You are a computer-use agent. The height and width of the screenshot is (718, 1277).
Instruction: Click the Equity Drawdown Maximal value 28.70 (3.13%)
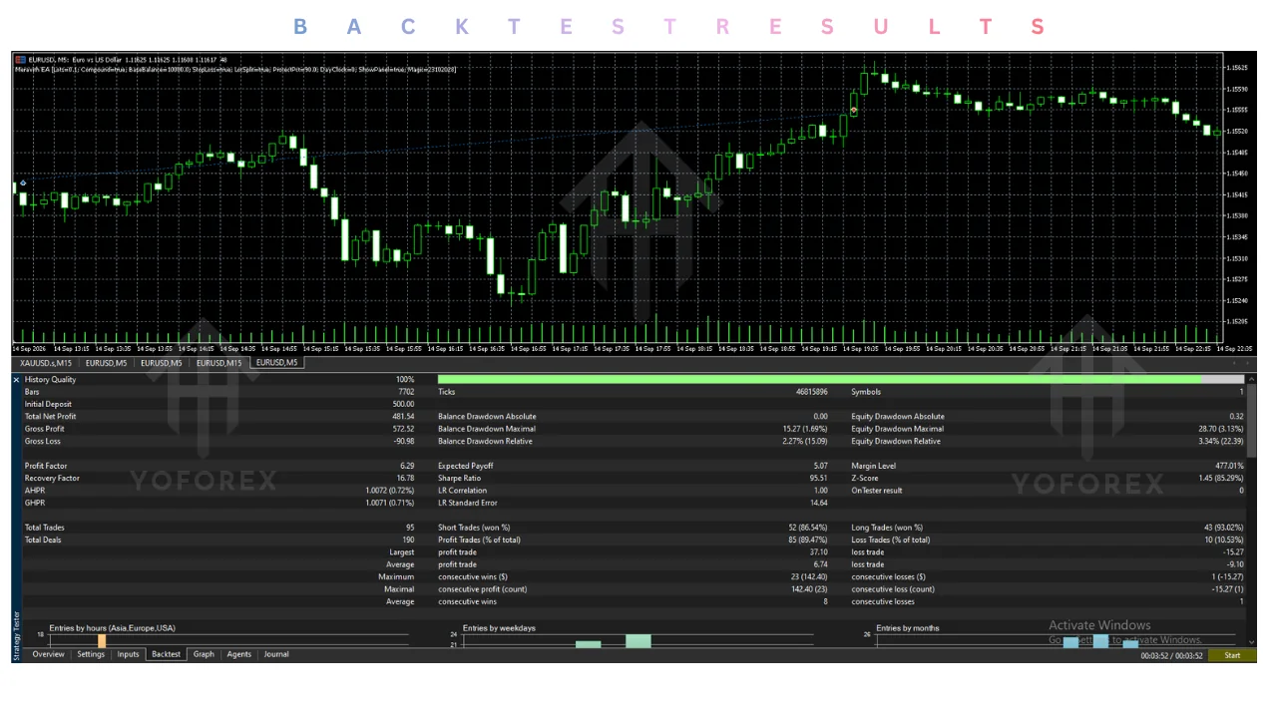pos(1221,429)
